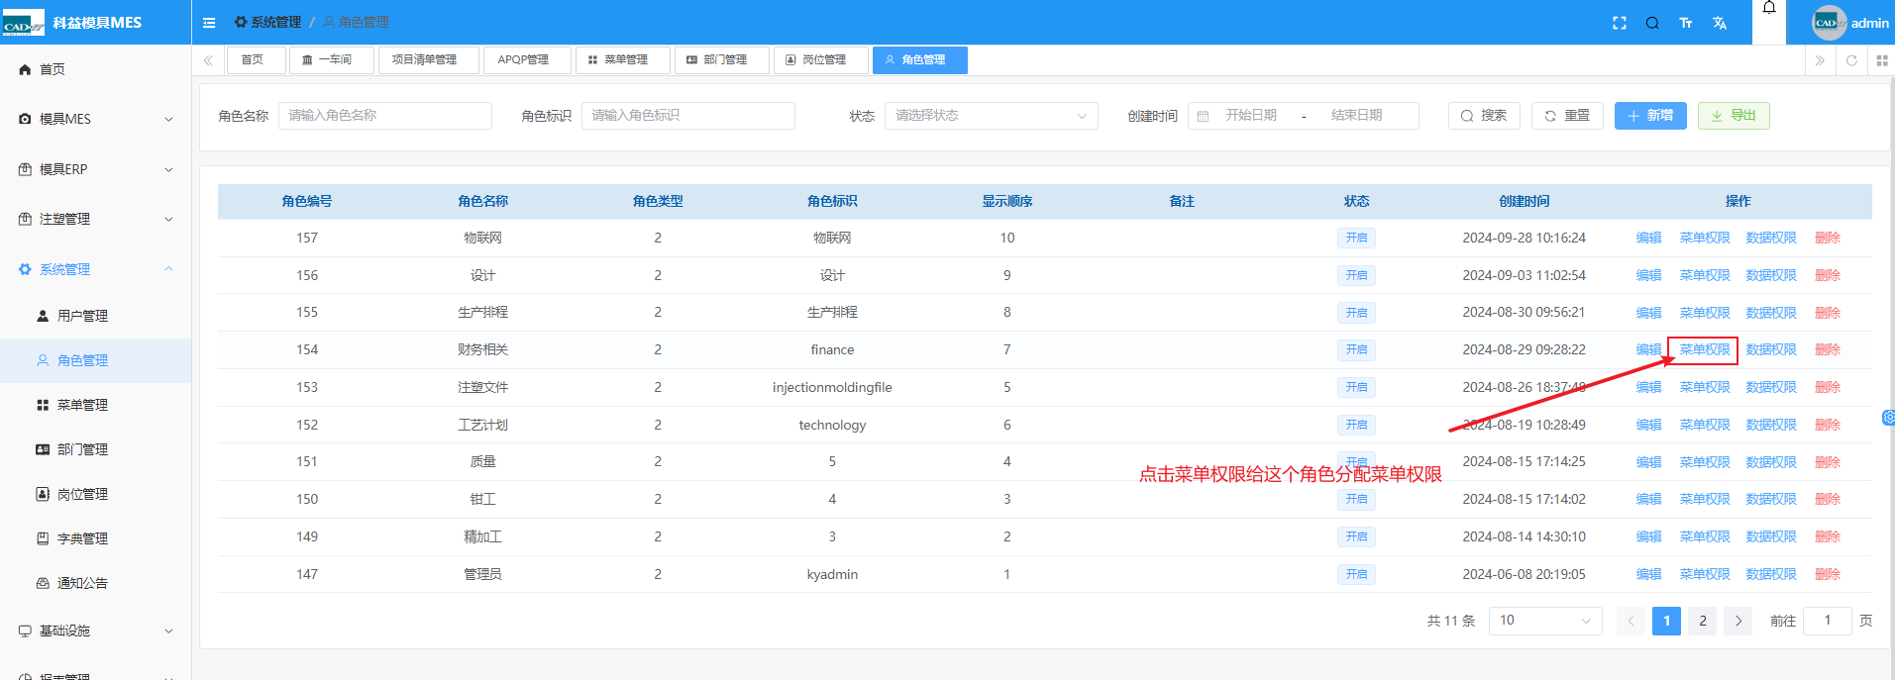Image resolution: width=1895 pixels, height=680 pixels.
Task: Click the 重置 button
Action: coord(1567,116)
